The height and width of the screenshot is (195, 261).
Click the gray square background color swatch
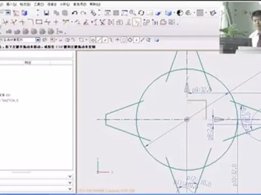[200, 13]
